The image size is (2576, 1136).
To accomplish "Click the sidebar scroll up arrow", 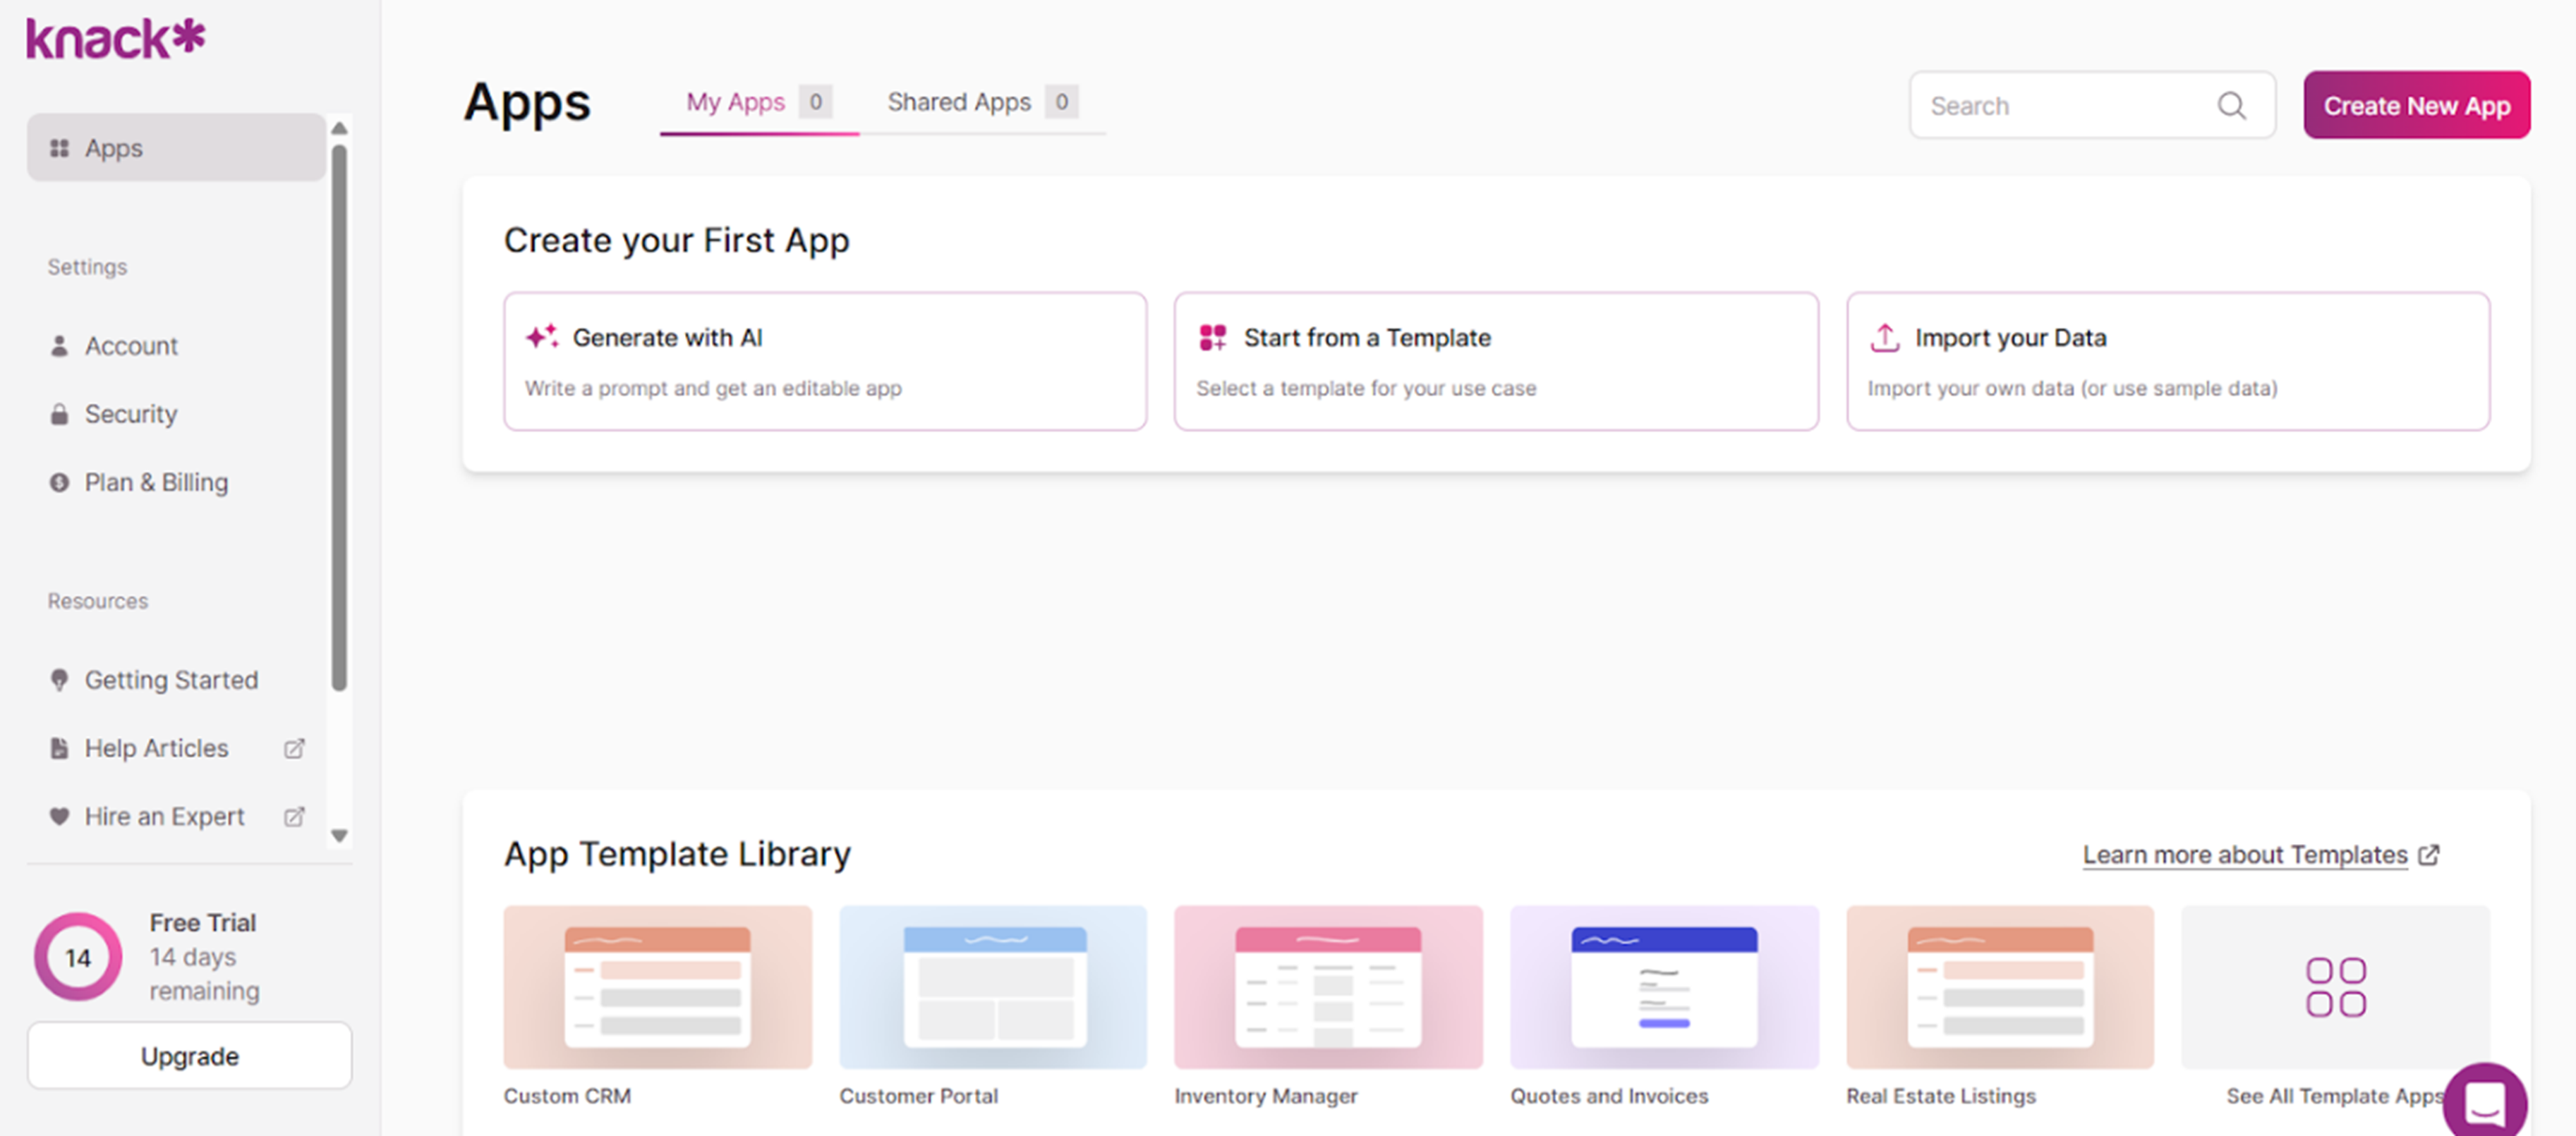I will [x=339, y=128].
